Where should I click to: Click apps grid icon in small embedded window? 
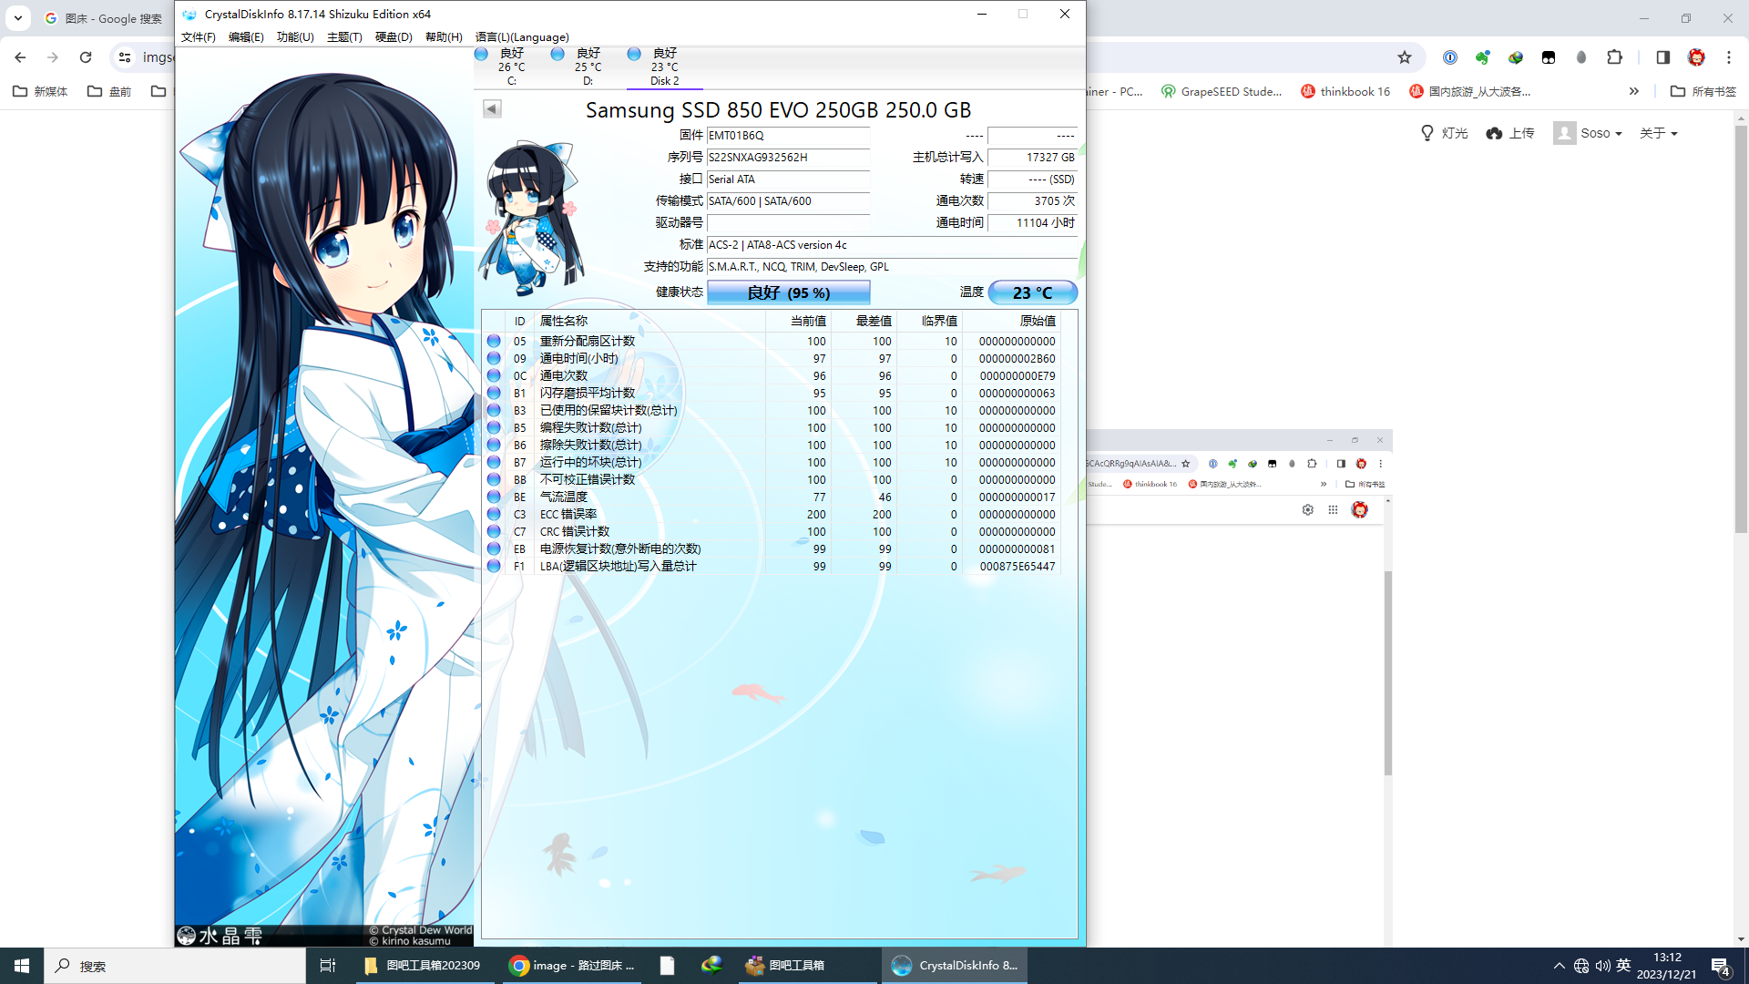[1333, 510]
